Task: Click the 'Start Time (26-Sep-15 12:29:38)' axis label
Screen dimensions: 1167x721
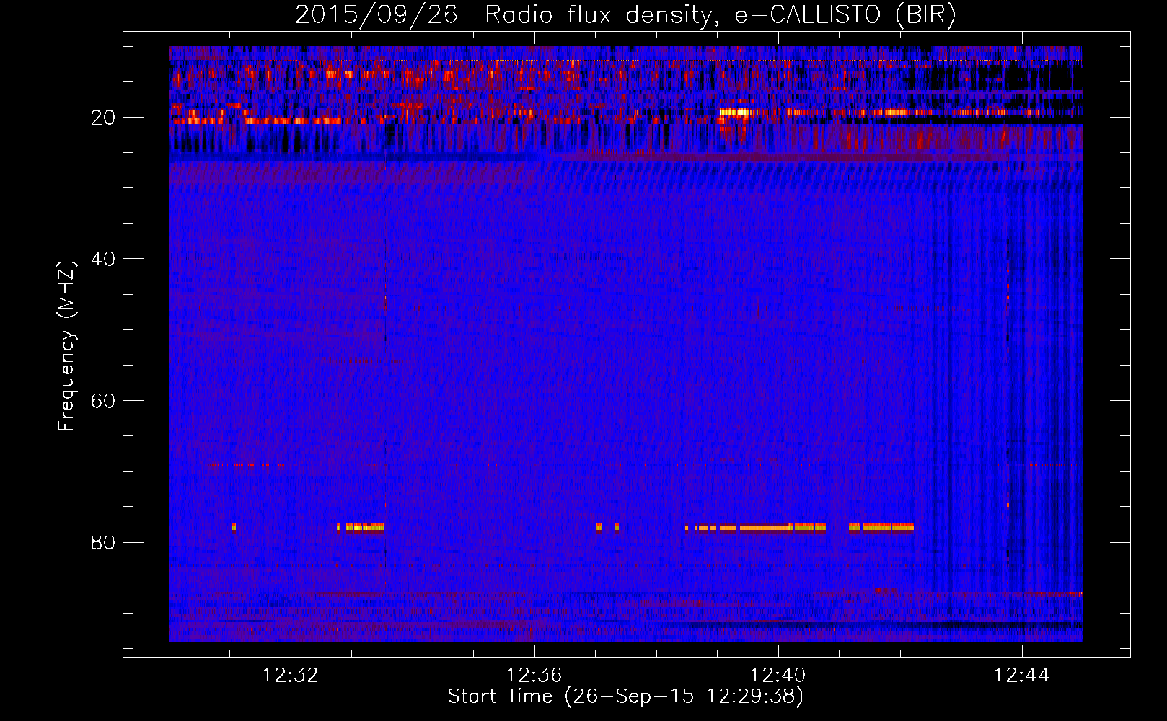Action: point(625,696)
